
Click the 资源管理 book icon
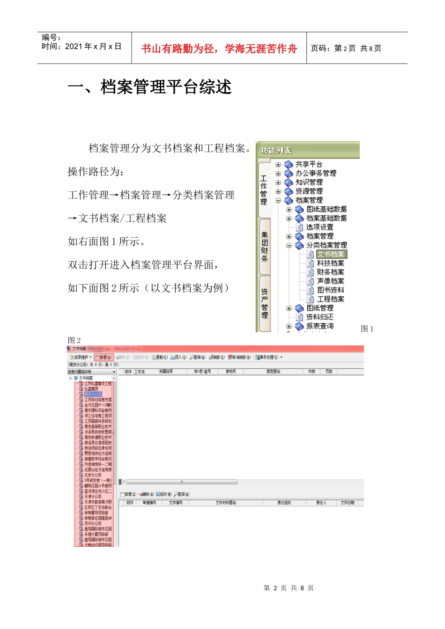coord(289,191)
